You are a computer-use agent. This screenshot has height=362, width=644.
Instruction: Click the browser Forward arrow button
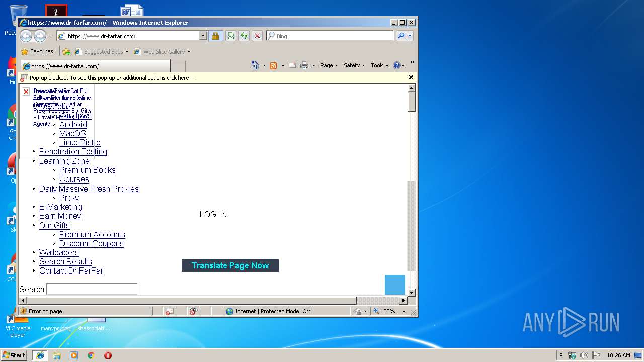[40, 36]
